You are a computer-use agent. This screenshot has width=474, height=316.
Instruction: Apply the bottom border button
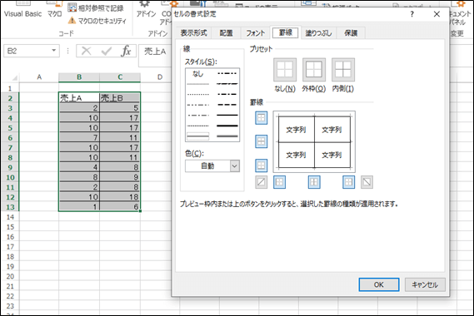(262, 165)
